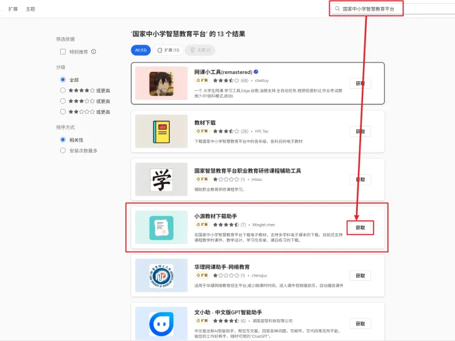Click the puzzle icon in 扩展 tab
The height and width of the screenshot is (341, 455).
point(160,50)
